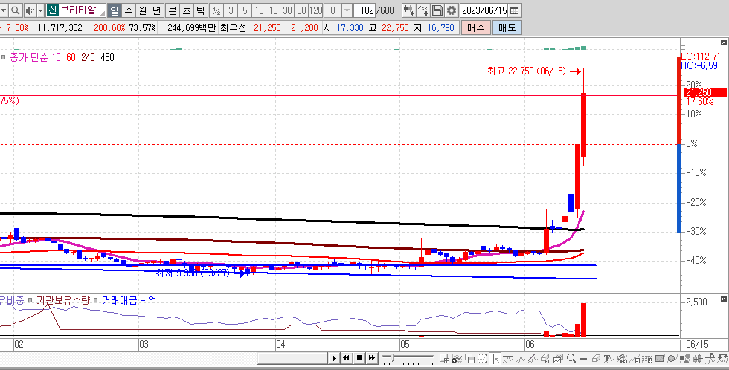Screen dimensions: 729x370
Task: Open the dropdown beside the 0 field
Action: coord(347,10)
